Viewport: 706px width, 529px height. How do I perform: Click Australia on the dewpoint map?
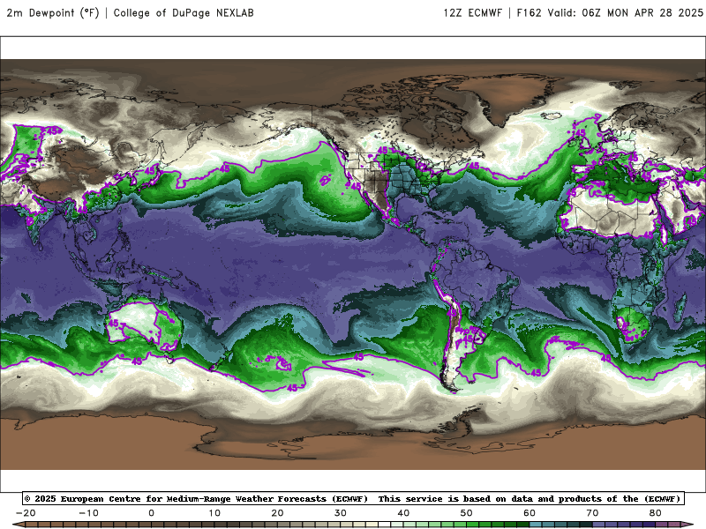click(x=142, y=324)
